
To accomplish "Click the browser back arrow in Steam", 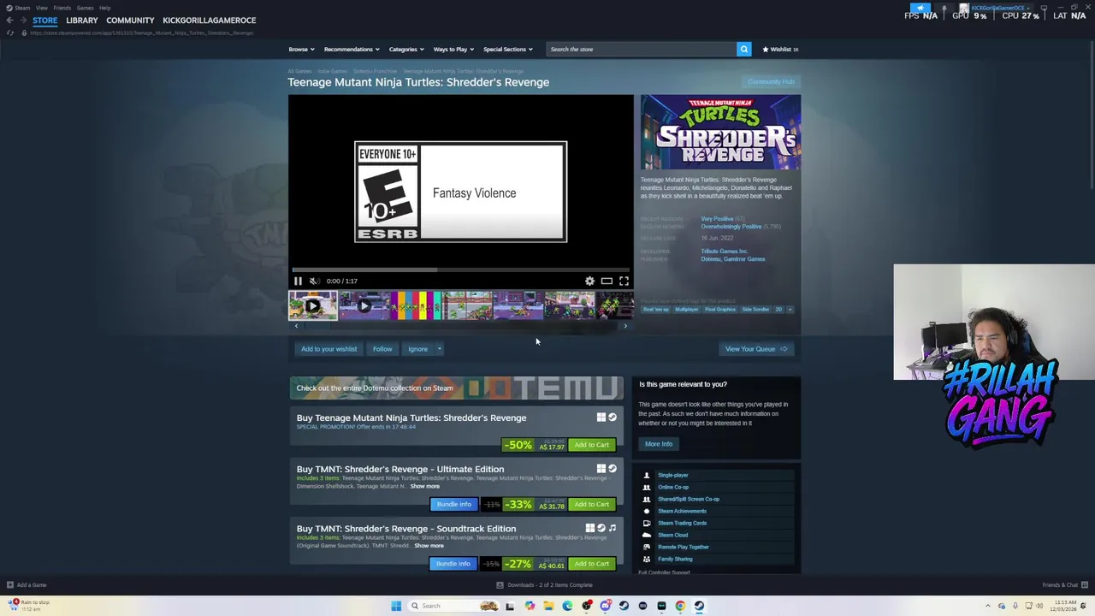I will click(9, 21).
